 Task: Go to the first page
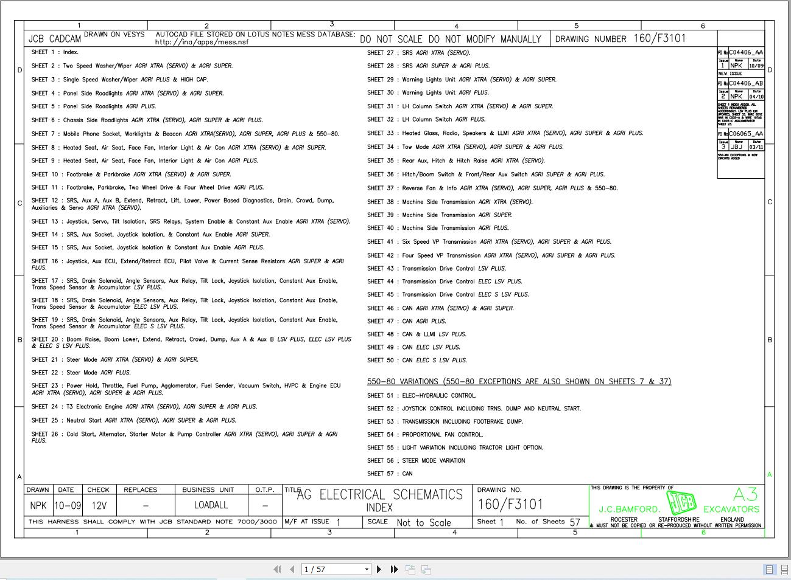pos(277,570)
